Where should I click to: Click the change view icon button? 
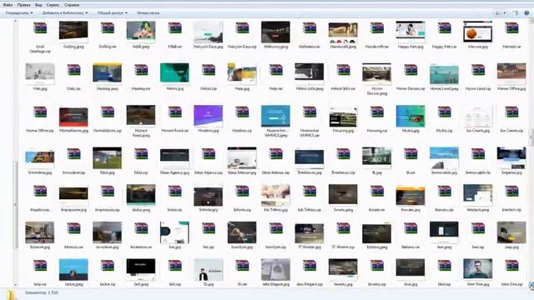[x=498, y=13]
